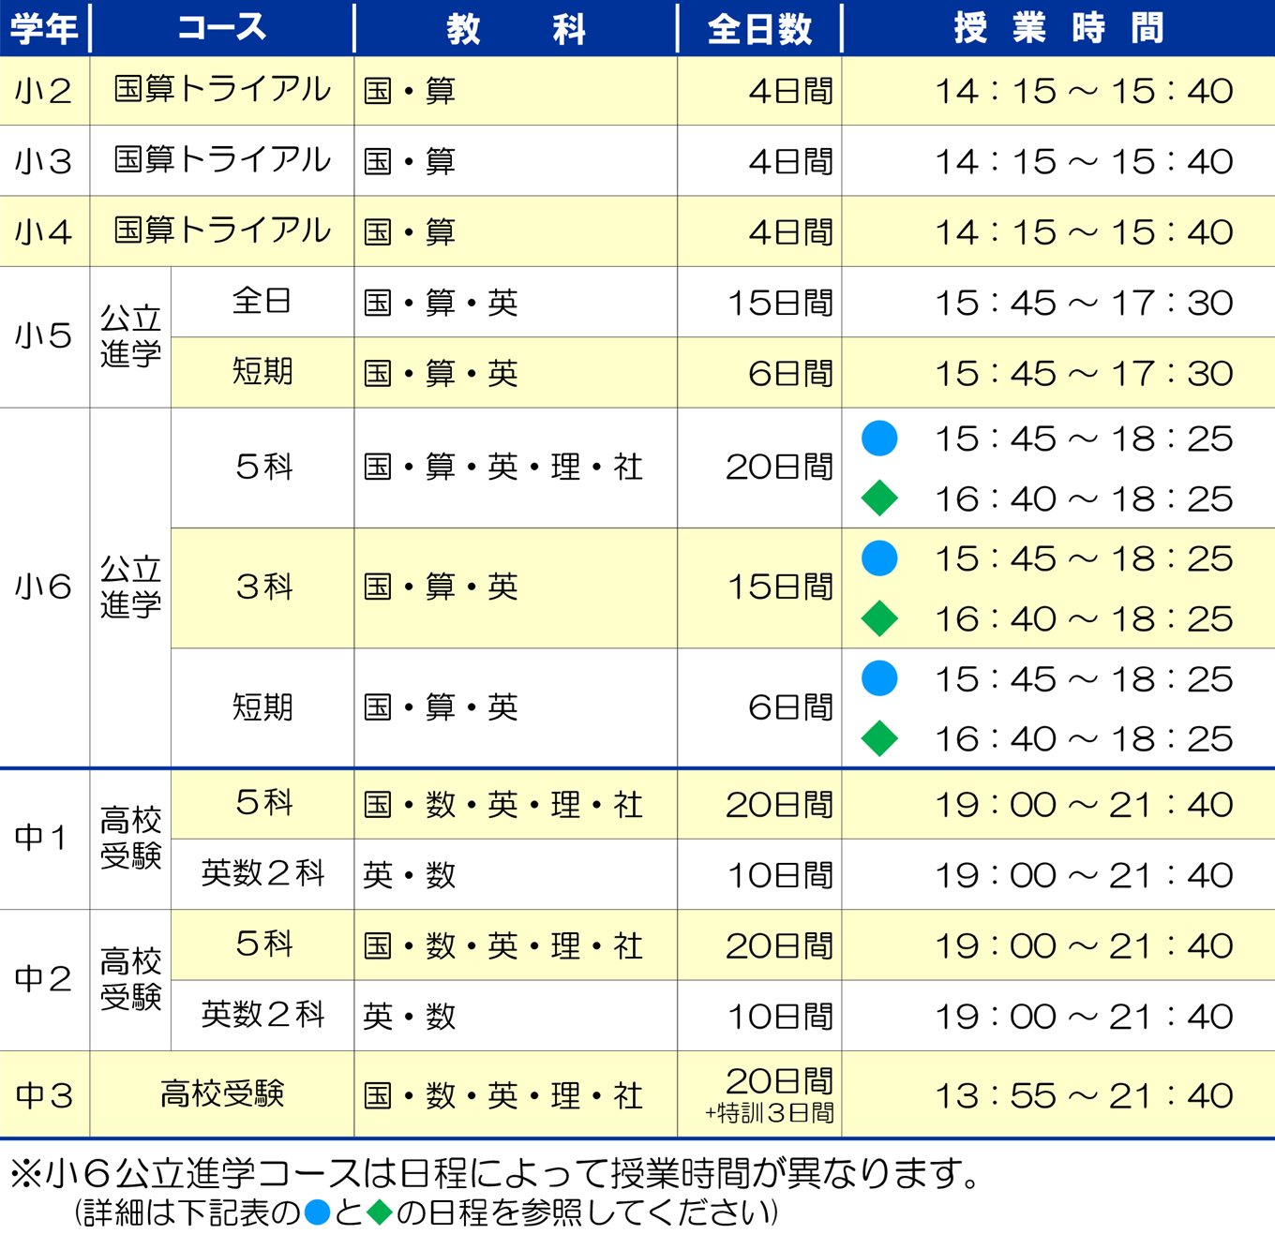Click the blue circle in 小6 5科 row

click(879, 439)
